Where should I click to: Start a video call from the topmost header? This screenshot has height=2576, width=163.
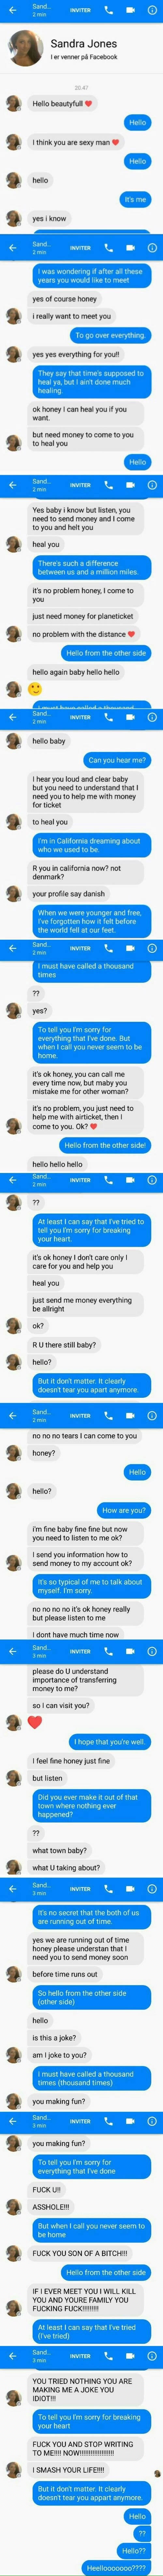[129, 10]
